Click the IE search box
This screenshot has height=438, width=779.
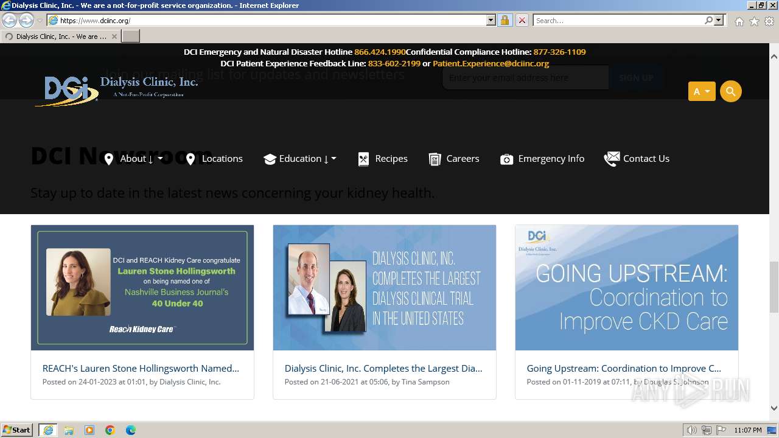point(618,21)
